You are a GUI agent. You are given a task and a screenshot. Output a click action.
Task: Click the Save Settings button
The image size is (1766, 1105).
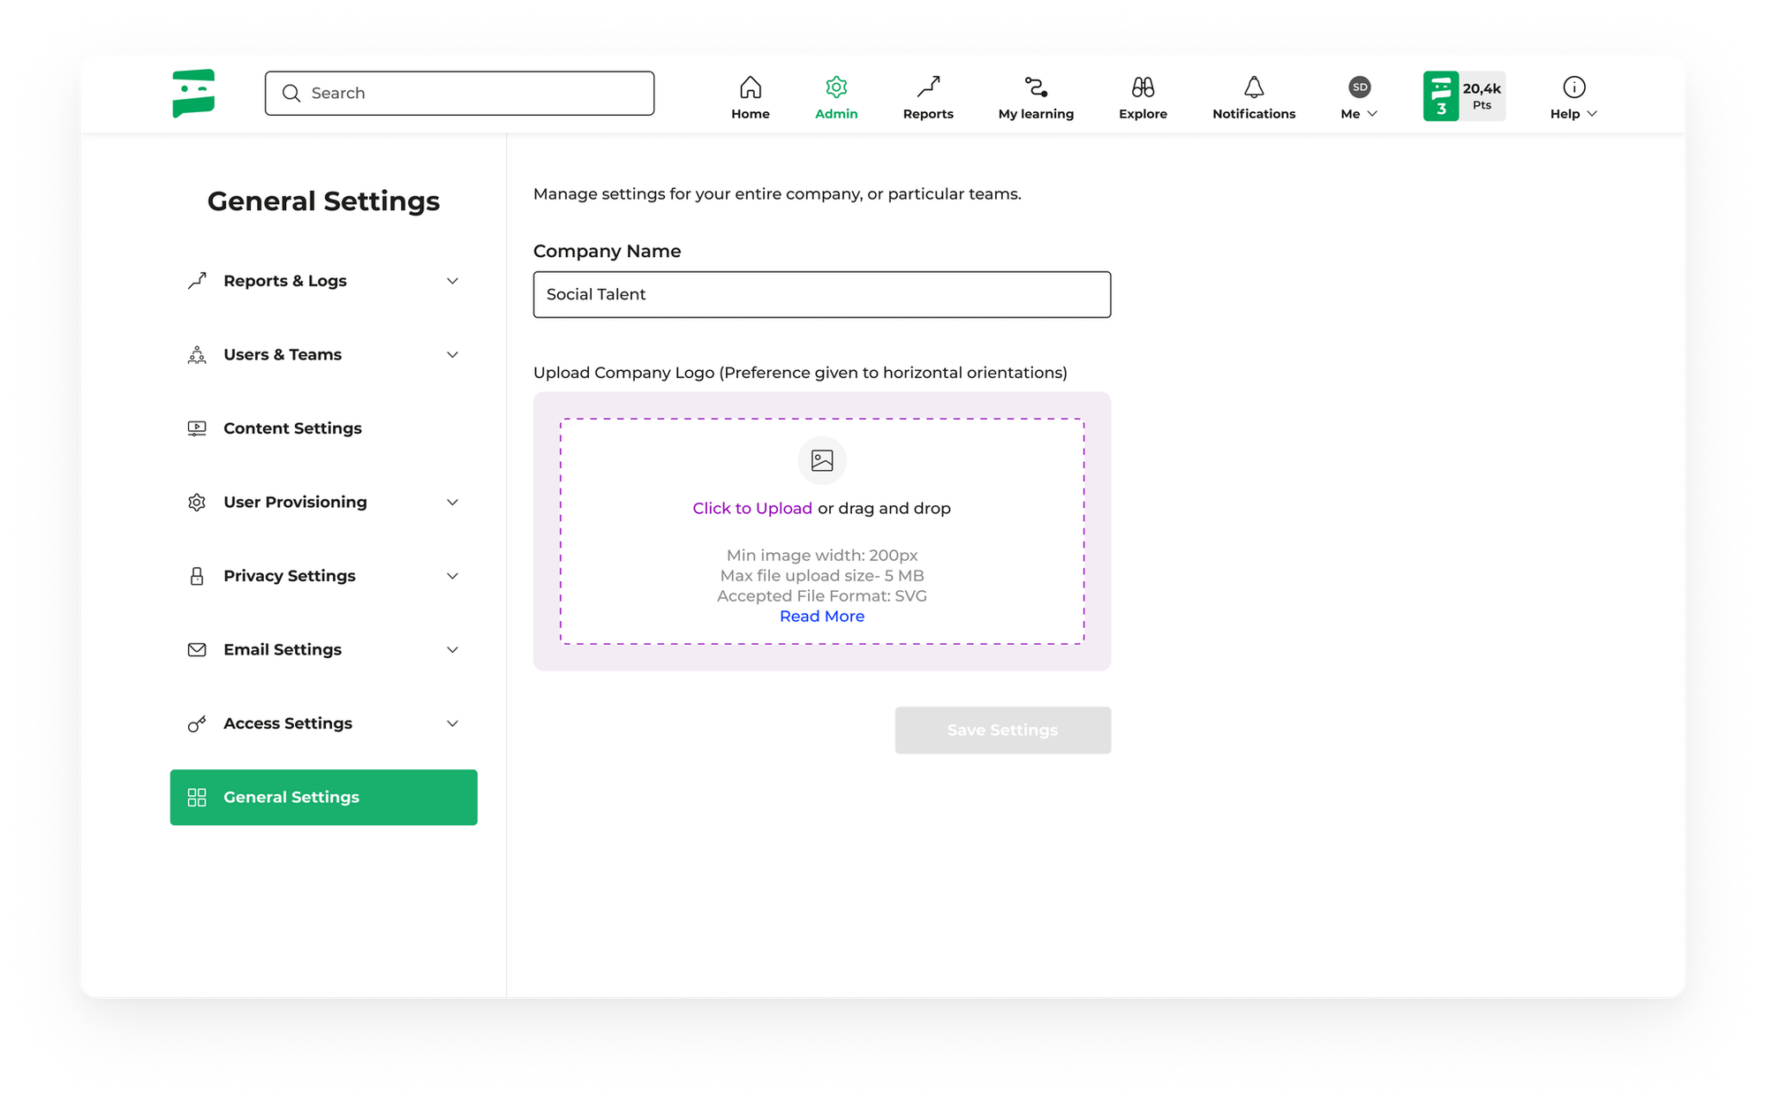coord(1002,730)
